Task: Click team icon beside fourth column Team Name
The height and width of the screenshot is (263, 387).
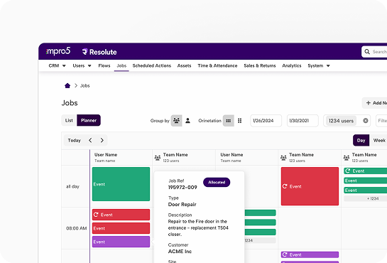Action: 283,157
